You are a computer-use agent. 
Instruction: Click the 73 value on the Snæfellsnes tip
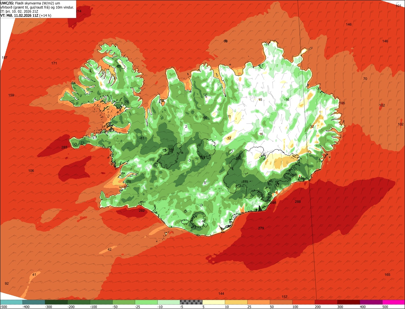pyautogui.click(x=82, y=143)
